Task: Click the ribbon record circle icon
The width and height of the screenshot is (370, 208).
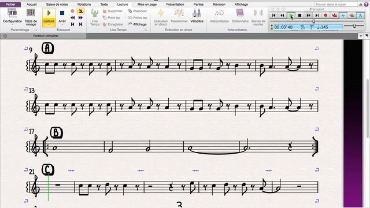Action: pos(72,11)
